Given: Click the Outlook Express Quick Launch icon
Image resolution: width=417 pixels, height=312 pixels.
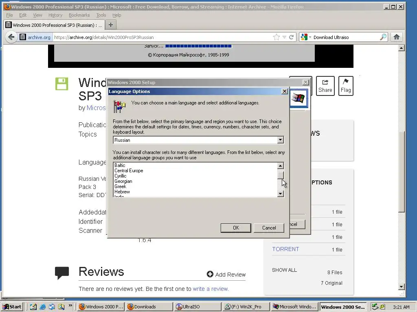Looking at the screenshot, I should pos(52,307).
